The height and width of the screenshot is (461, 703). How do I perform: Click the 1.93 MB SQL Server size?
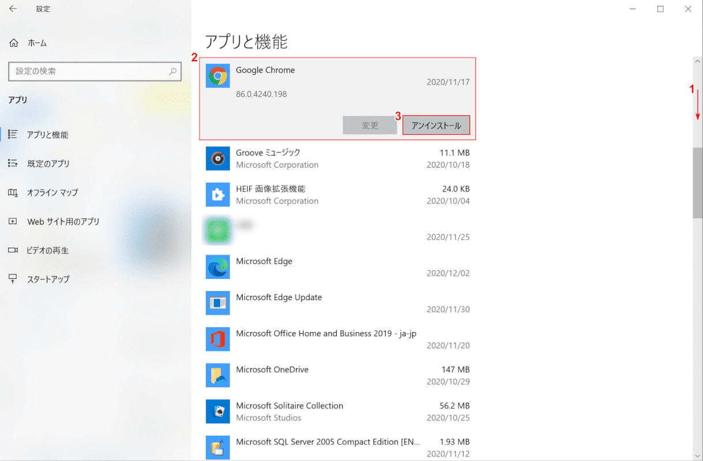(x=454, y=443)
